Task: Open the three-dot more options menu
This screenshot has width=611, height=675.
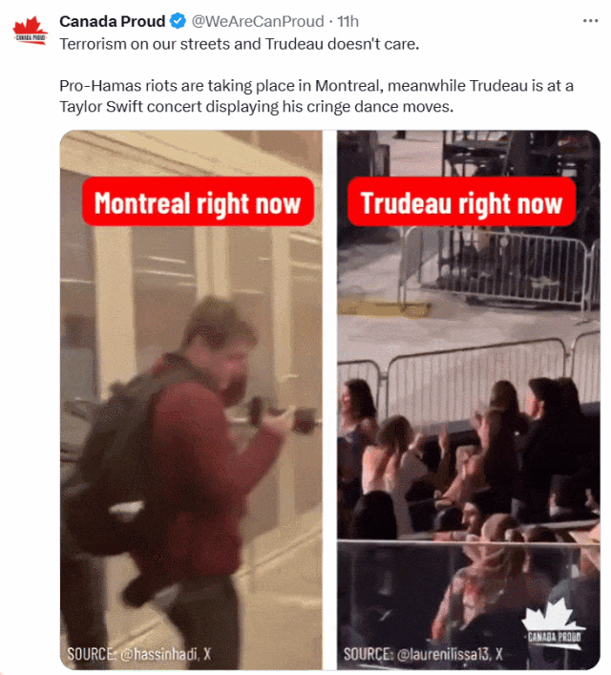Action: tap(590, 21)
